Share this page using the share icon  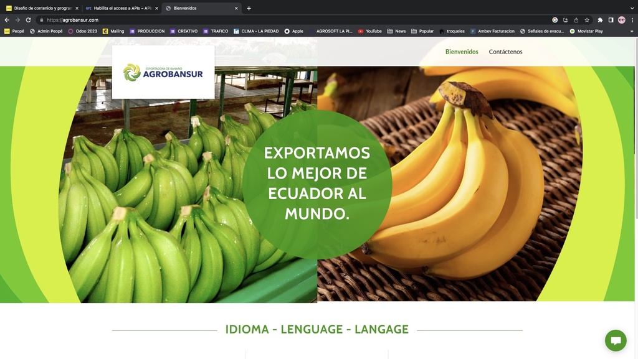pos(576,20)
